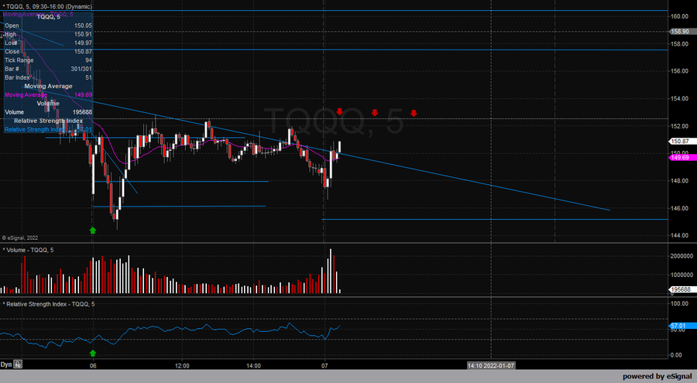Click the Bar # 301/301 row
Screen dimensions: 697x383
pos(49,69)
